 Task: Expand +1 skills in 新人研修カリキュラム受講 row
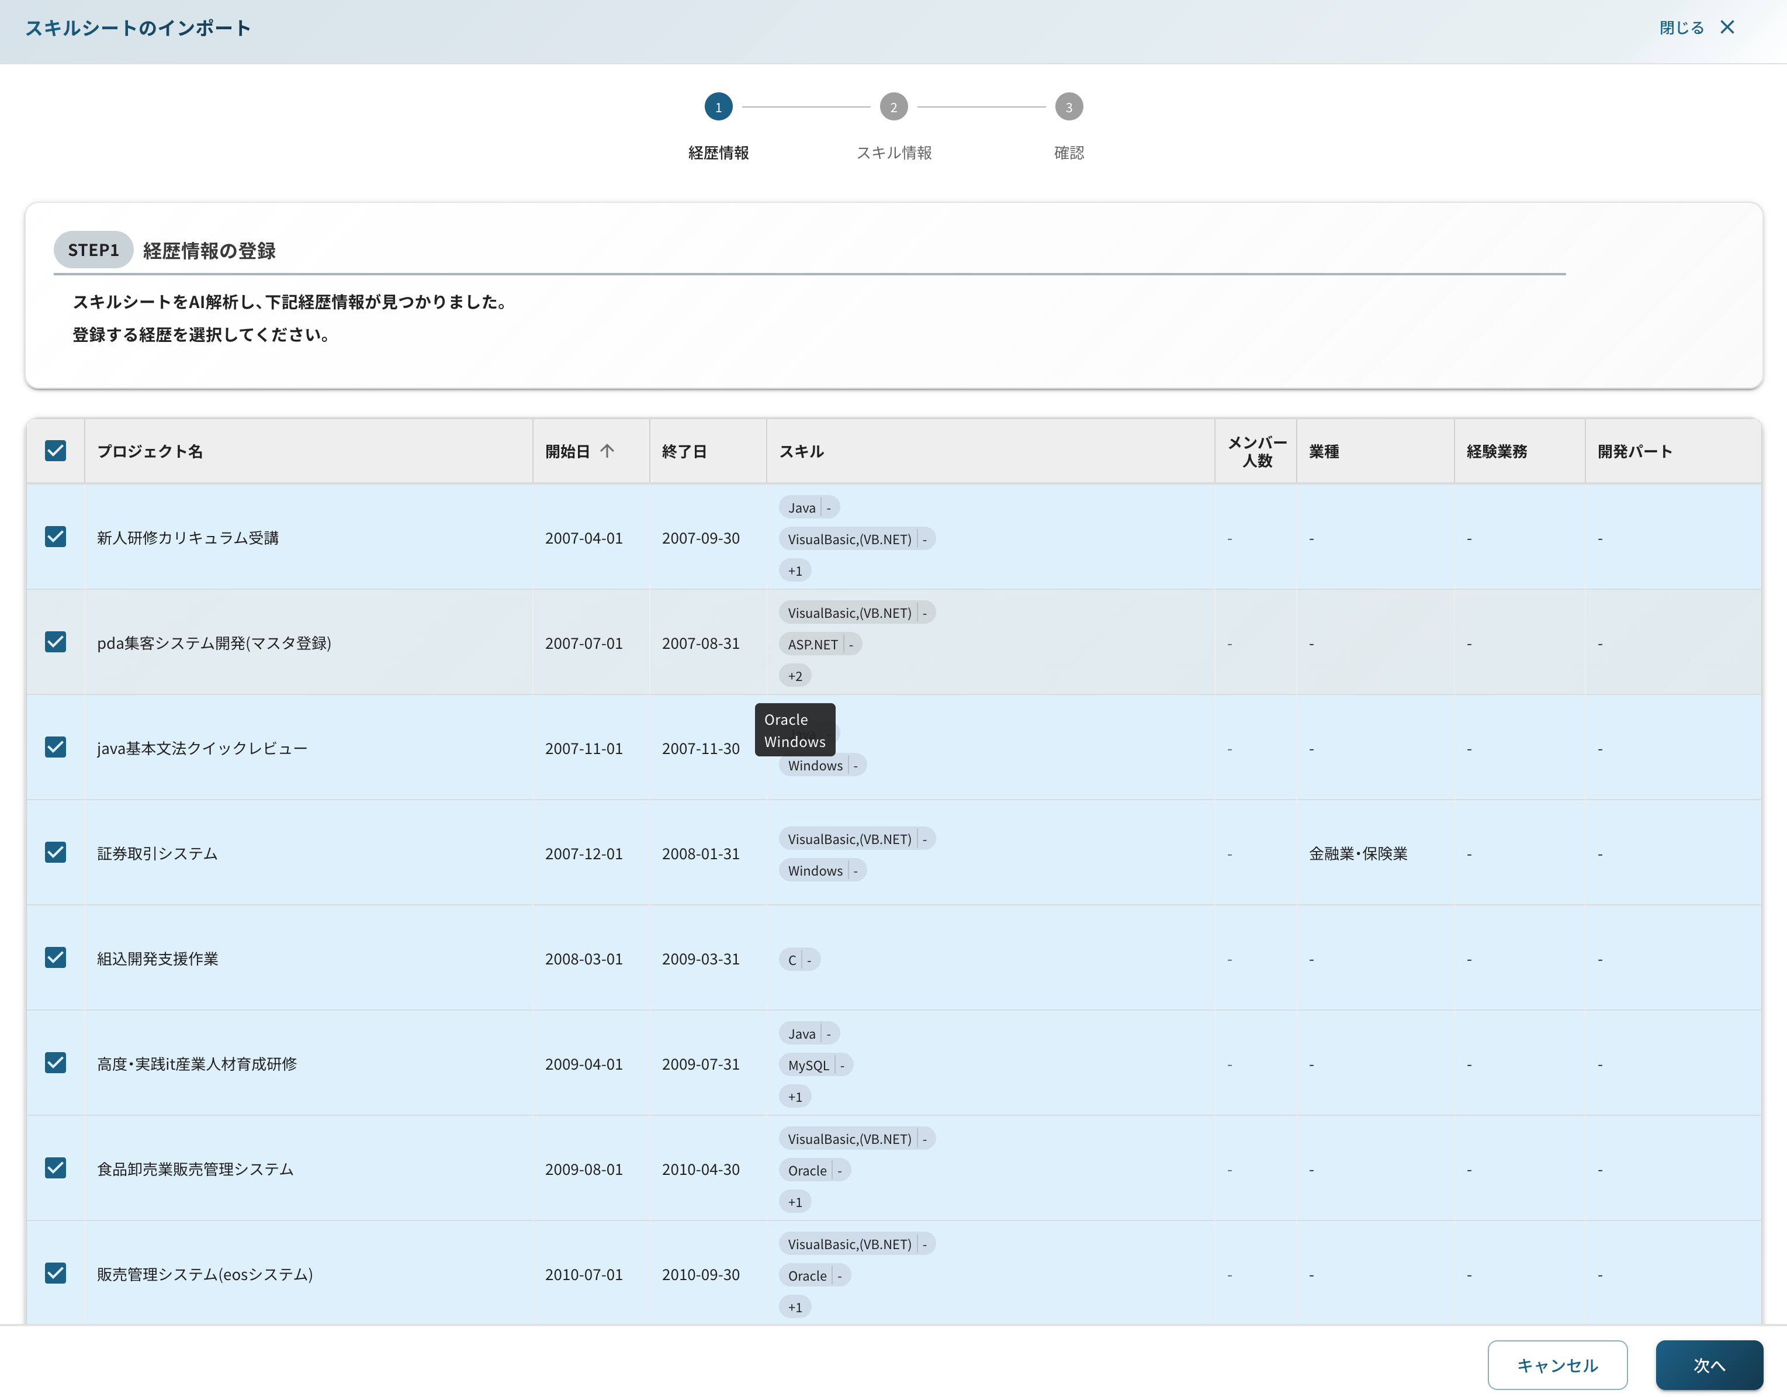(795, 570)
